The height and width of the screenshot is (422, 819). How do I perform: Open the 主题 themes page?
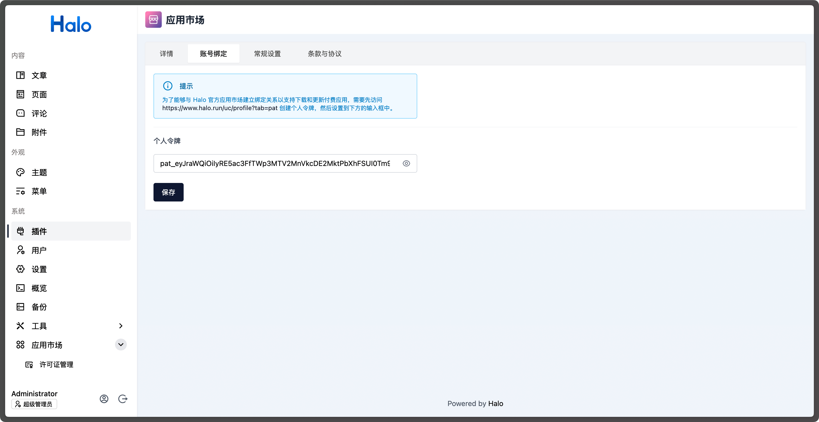click(39, 172)
